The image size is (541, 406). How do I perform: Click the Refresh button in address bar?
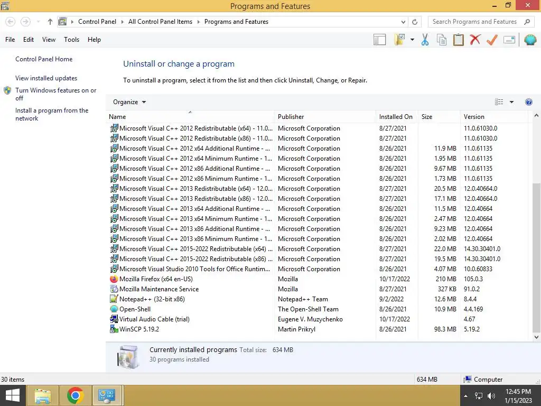415,22
